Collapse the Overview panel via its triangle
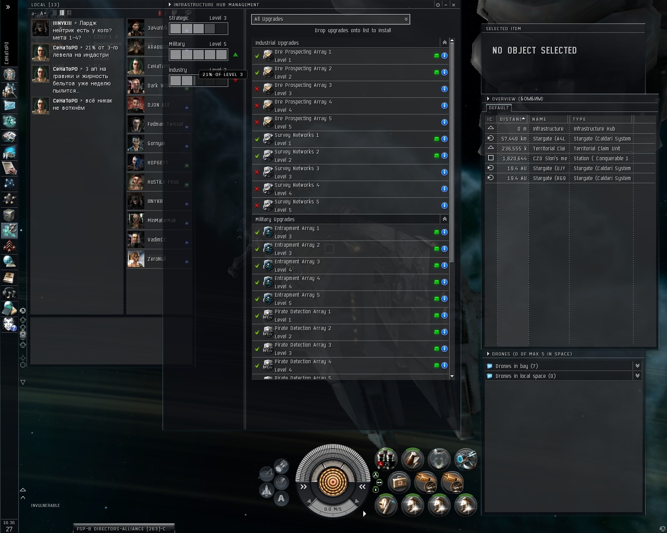The image size is (667, 533). pos(488,98)
